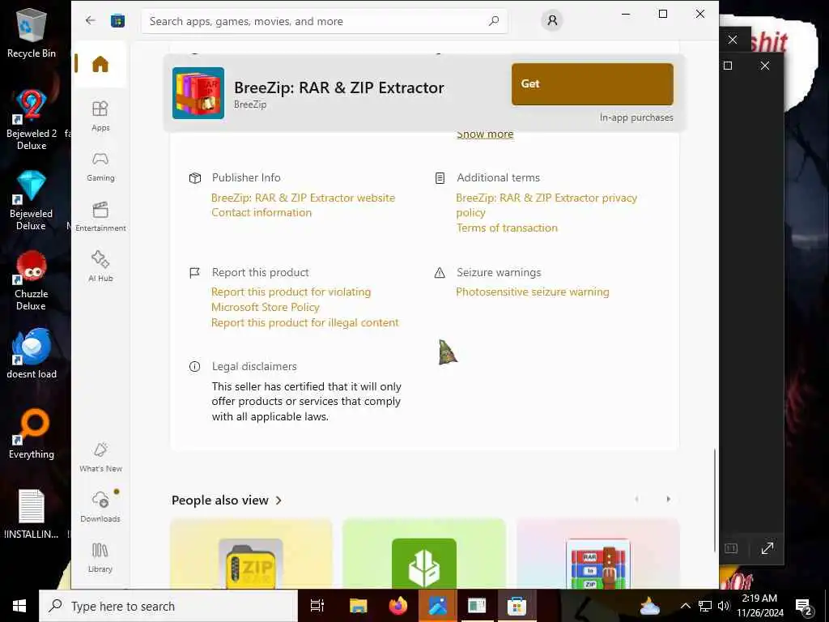Select the Everything desktop shortcut
Screen dimensions: 829x622
(32, 434)
